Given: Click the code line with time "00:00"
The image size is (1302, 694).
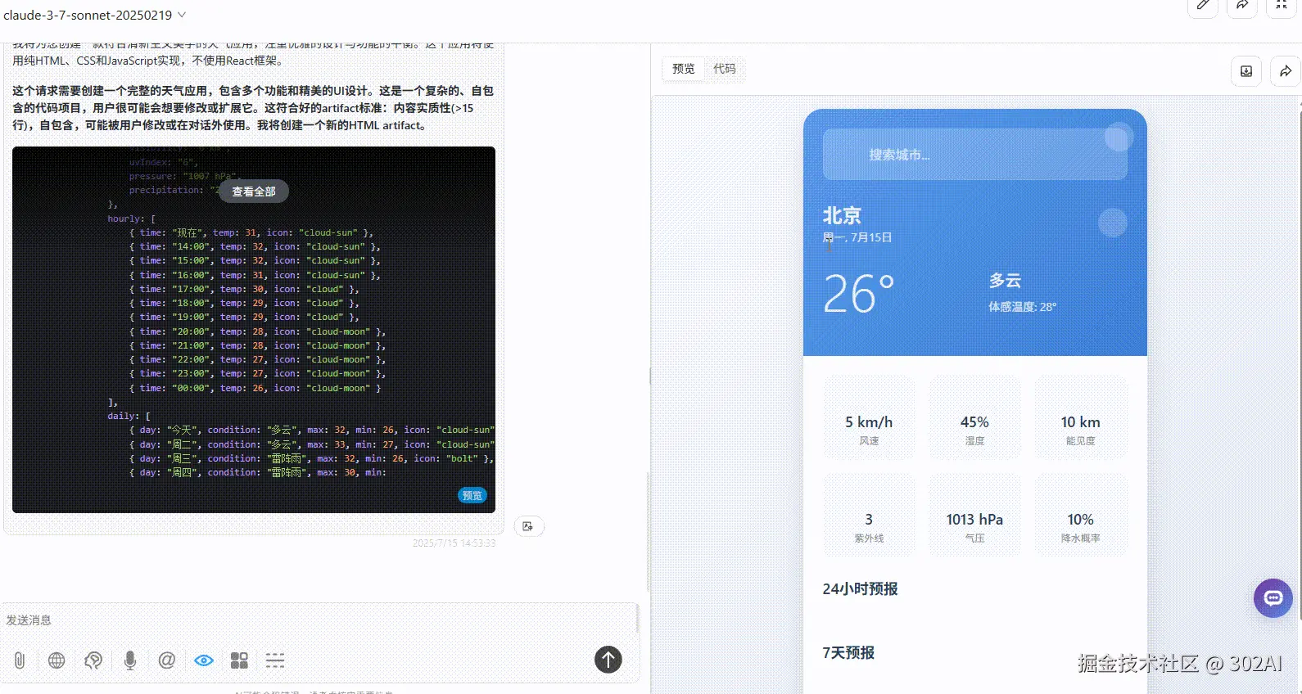Looking at the screenshot, I should [x=255, y=388].
